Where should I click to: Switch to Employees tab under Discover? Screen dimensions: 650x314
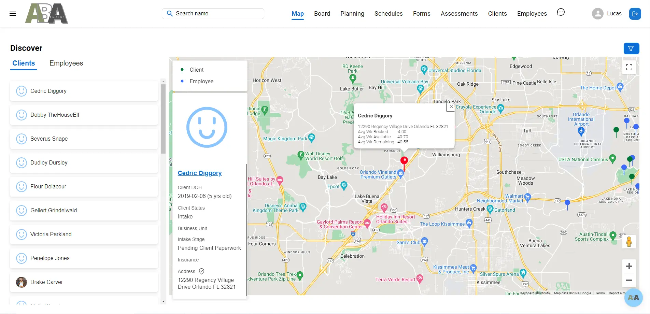point(66,63)
